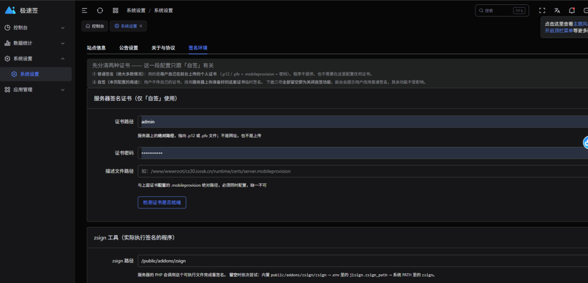
Task: Click the gear icon of sidebar 系统设置 sub-item
Action: click(14, 74)
